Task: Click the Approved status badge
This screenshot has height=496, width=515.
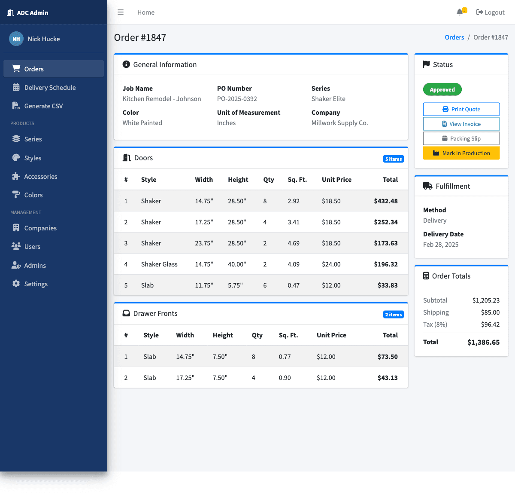Action: [x=442, y=89]
